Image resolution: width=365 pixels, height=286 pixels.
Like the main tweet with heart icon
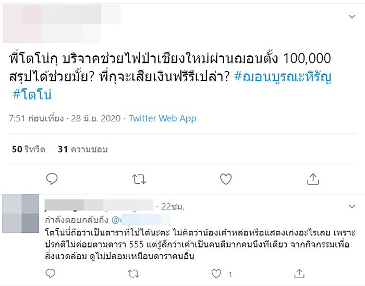point(225,179)
